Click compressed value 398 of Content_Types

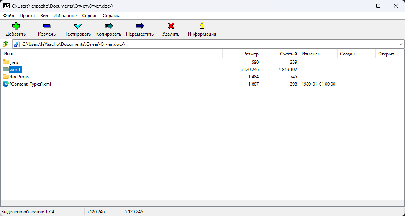pyautogui.click(x=294, y=84)
